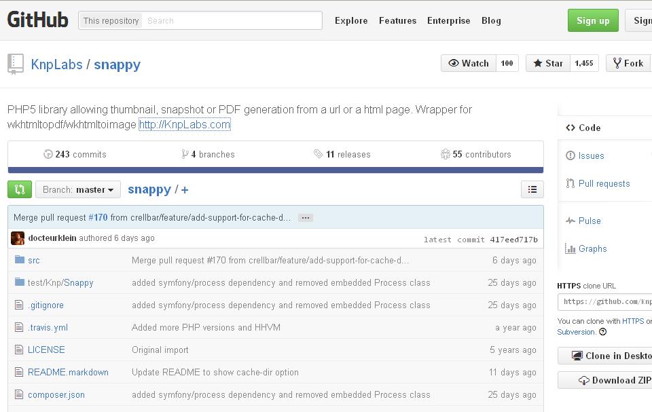The width and height of the screenshot is (652, 412).
Task: Create new file with plus link
Action: (x=185, y=190)
